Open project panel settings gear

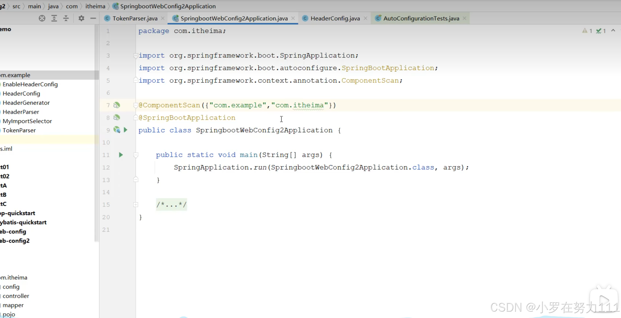coord(81,18)
